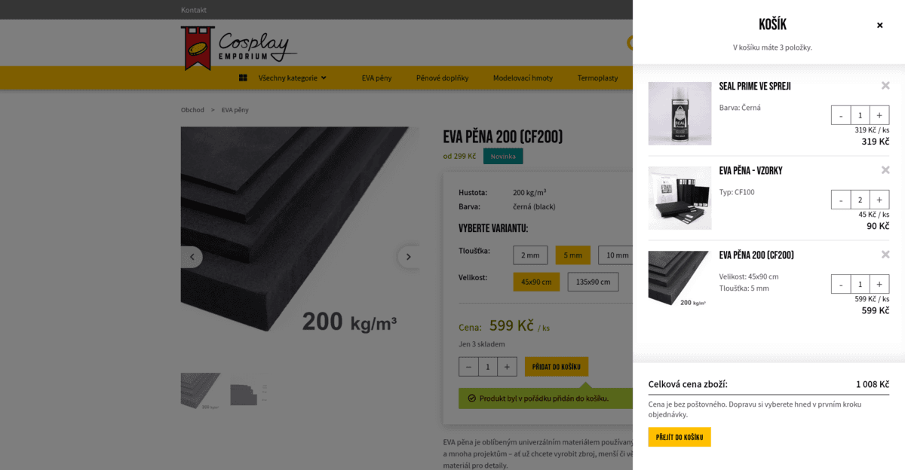Open EVA pěny menu item

coord(376,78)
